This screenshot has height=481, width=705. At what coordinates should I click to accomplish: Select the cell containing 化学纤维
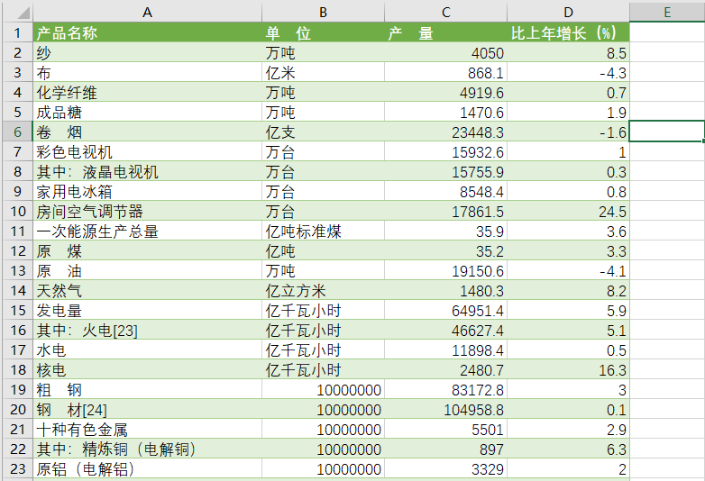point(148,93)
